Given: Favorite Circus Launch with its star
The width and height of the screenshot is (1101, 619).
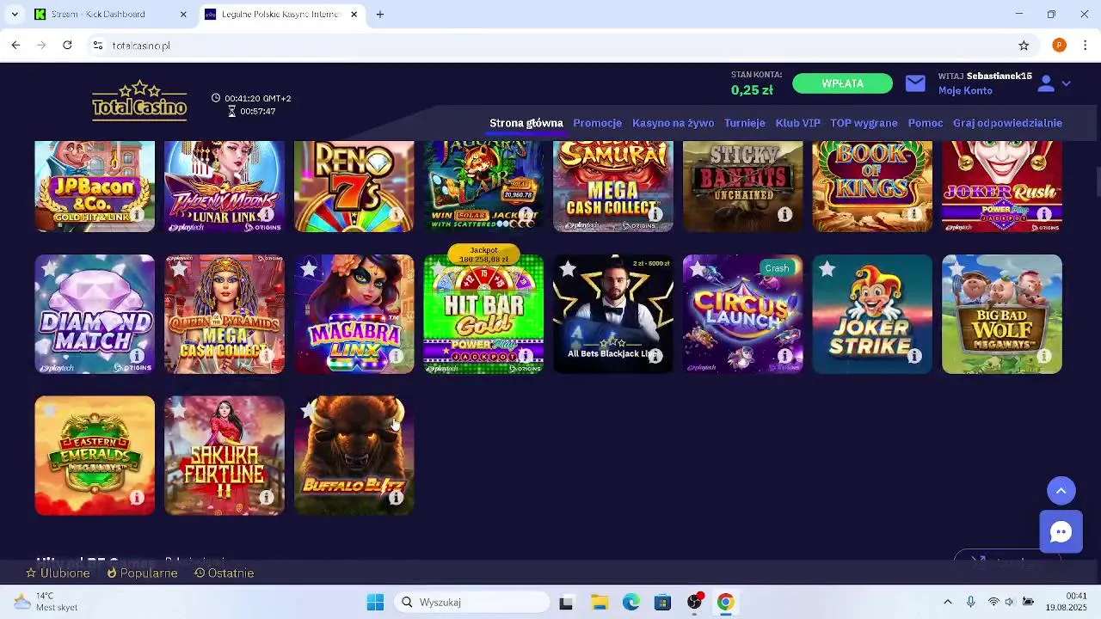Looking at the screenshot, I should point(698,270).
